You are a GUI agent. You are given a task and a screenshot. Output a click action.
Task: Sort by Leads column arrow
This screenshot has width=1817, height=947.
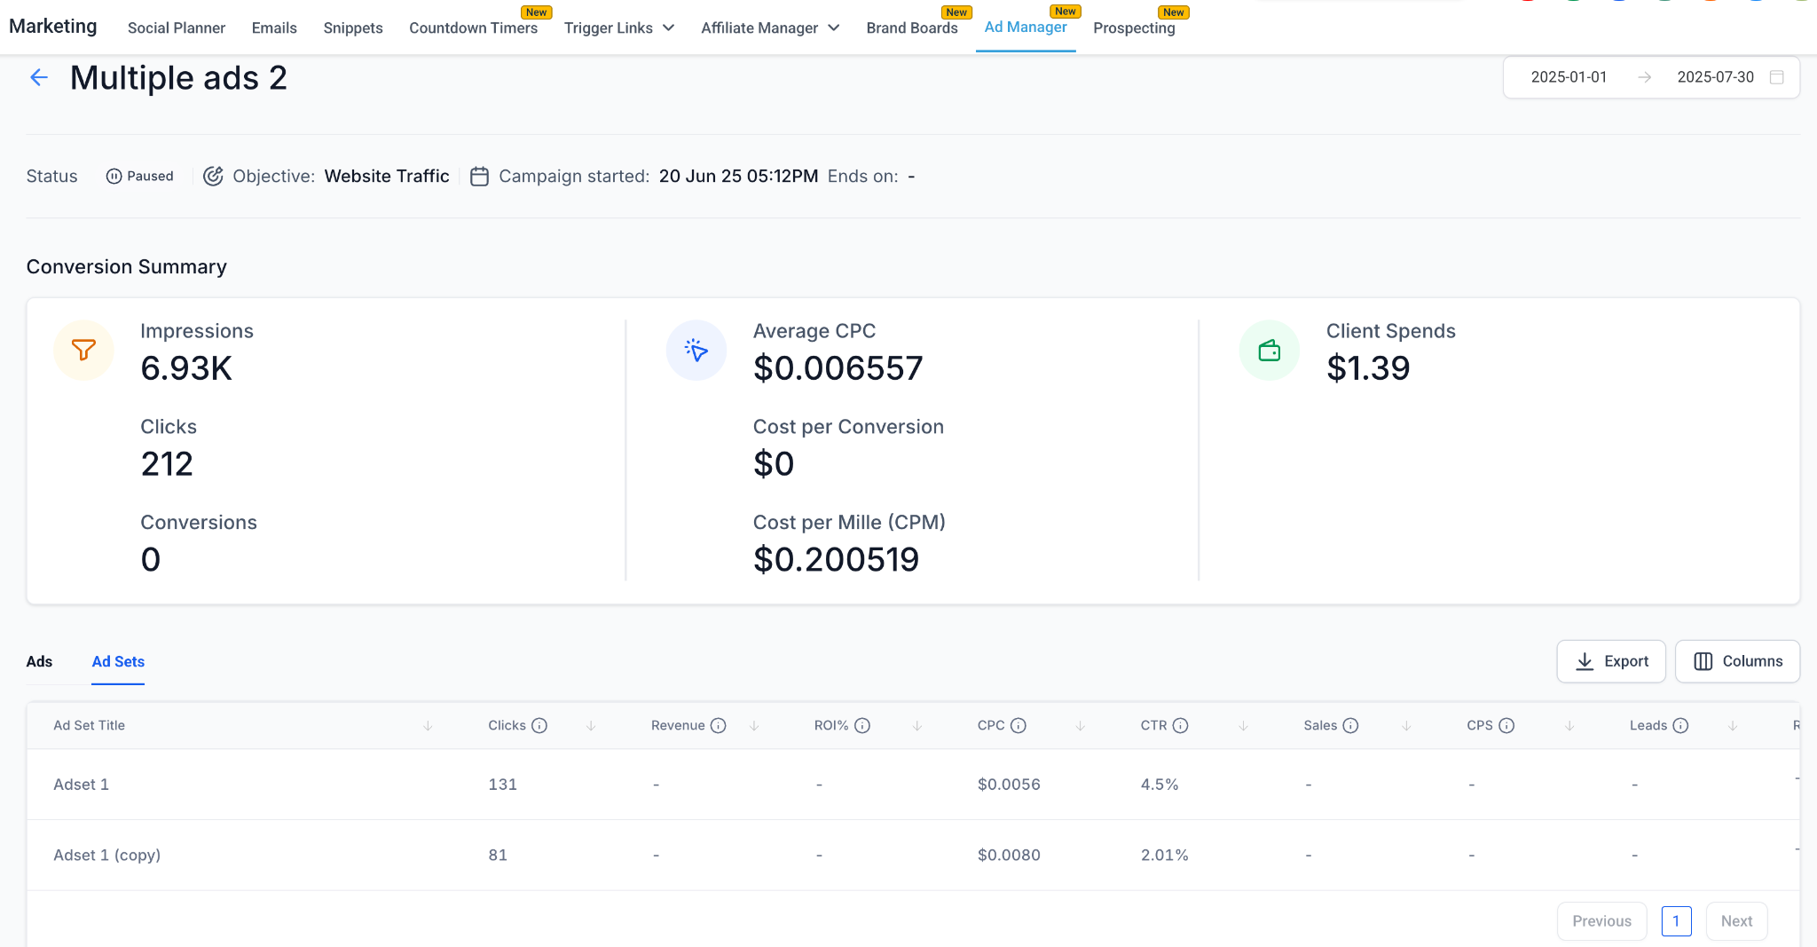[1733, 726]
